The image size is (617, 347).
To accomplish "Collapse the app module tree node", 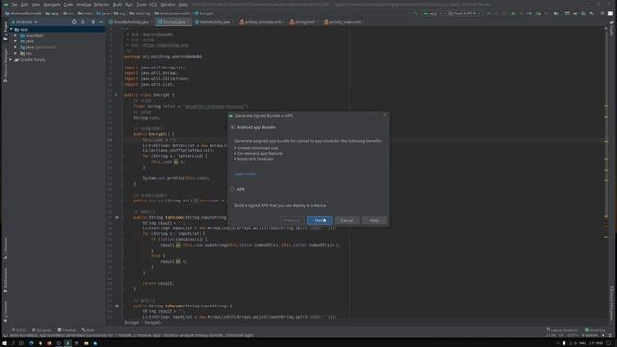I will coord(11,30).
